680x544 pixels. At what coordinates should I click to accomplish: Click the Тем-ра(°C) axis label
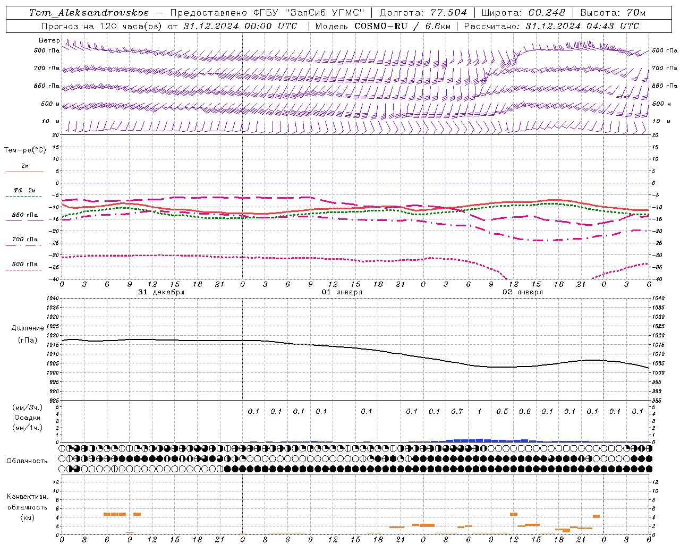[x=25, y=150]
